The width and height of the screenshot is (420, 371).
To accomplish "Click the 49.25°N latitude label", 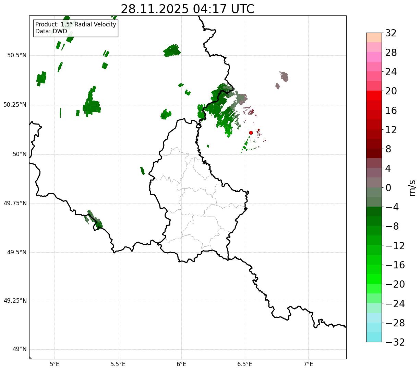I will pyautogui.click(x=15, y=301).
